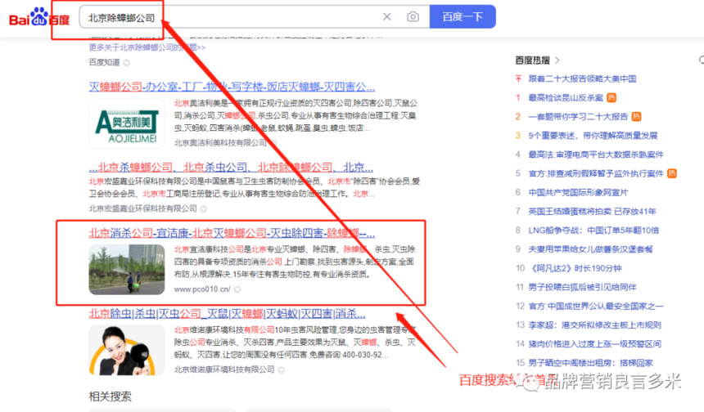Image resolution: width=704 pixels, height=412 pixels.
Task: Click the spraying worker thumbnail image
Action: coord(127,270)
